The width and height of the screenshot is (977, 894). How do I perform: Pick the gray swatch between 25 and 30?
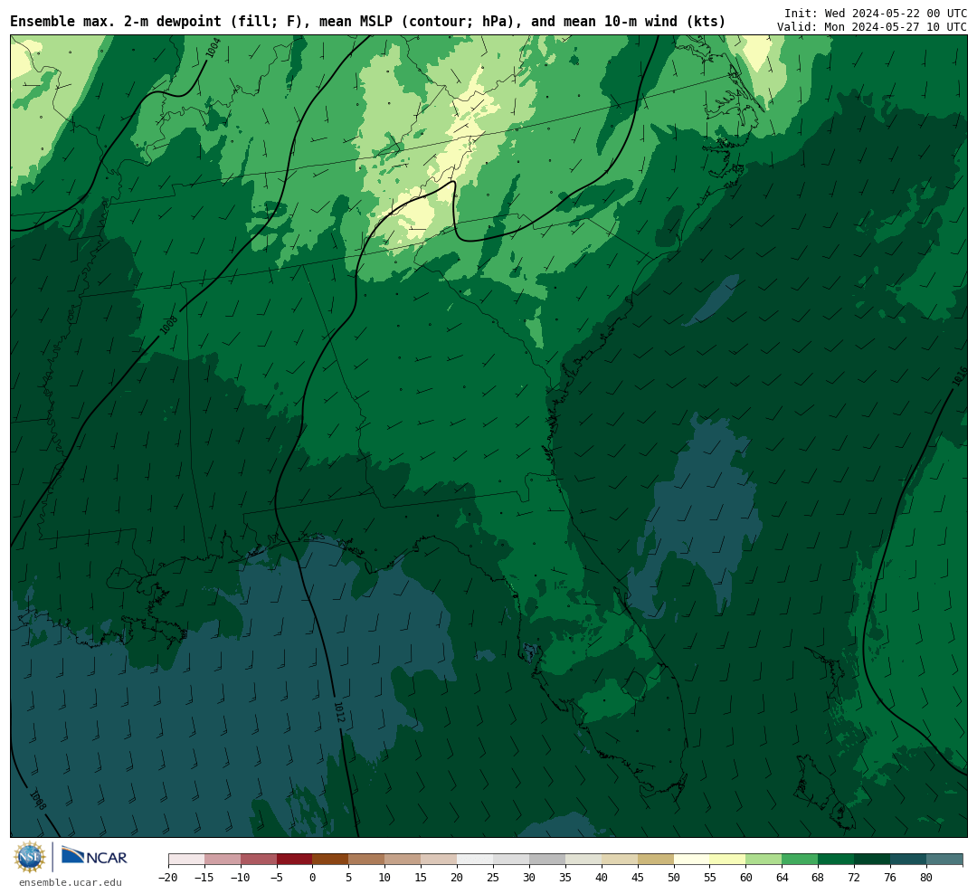tap(511, 860)
